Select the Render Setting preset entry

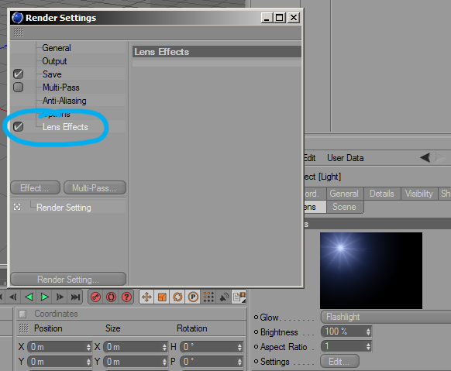(64, 208)
